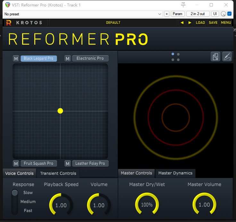Select the bottom-right library indicator dot

coord(178,60)
